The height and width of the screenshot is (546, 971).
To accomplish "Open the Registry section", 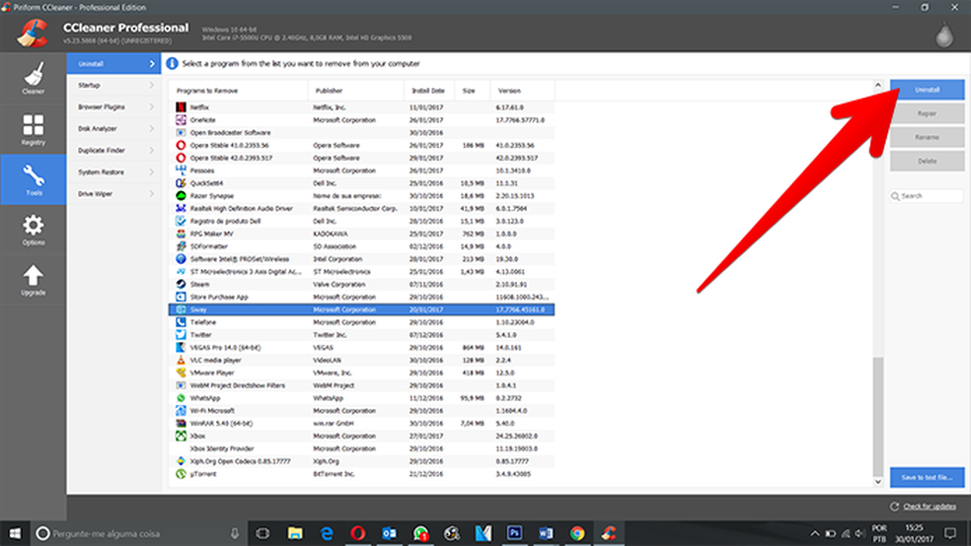I will (x=33, y=130).
